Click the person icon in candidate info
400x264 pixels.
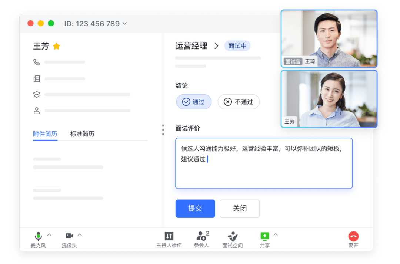[x=37, y=111]
